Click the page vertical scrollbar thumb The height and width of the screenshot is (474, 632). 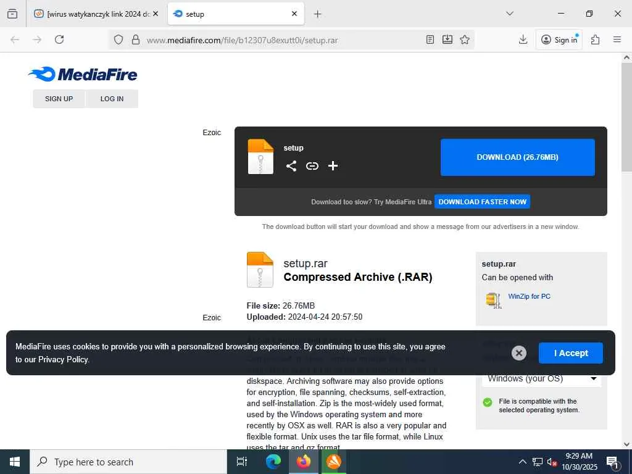pyautogui.click(x=626, y=118)
